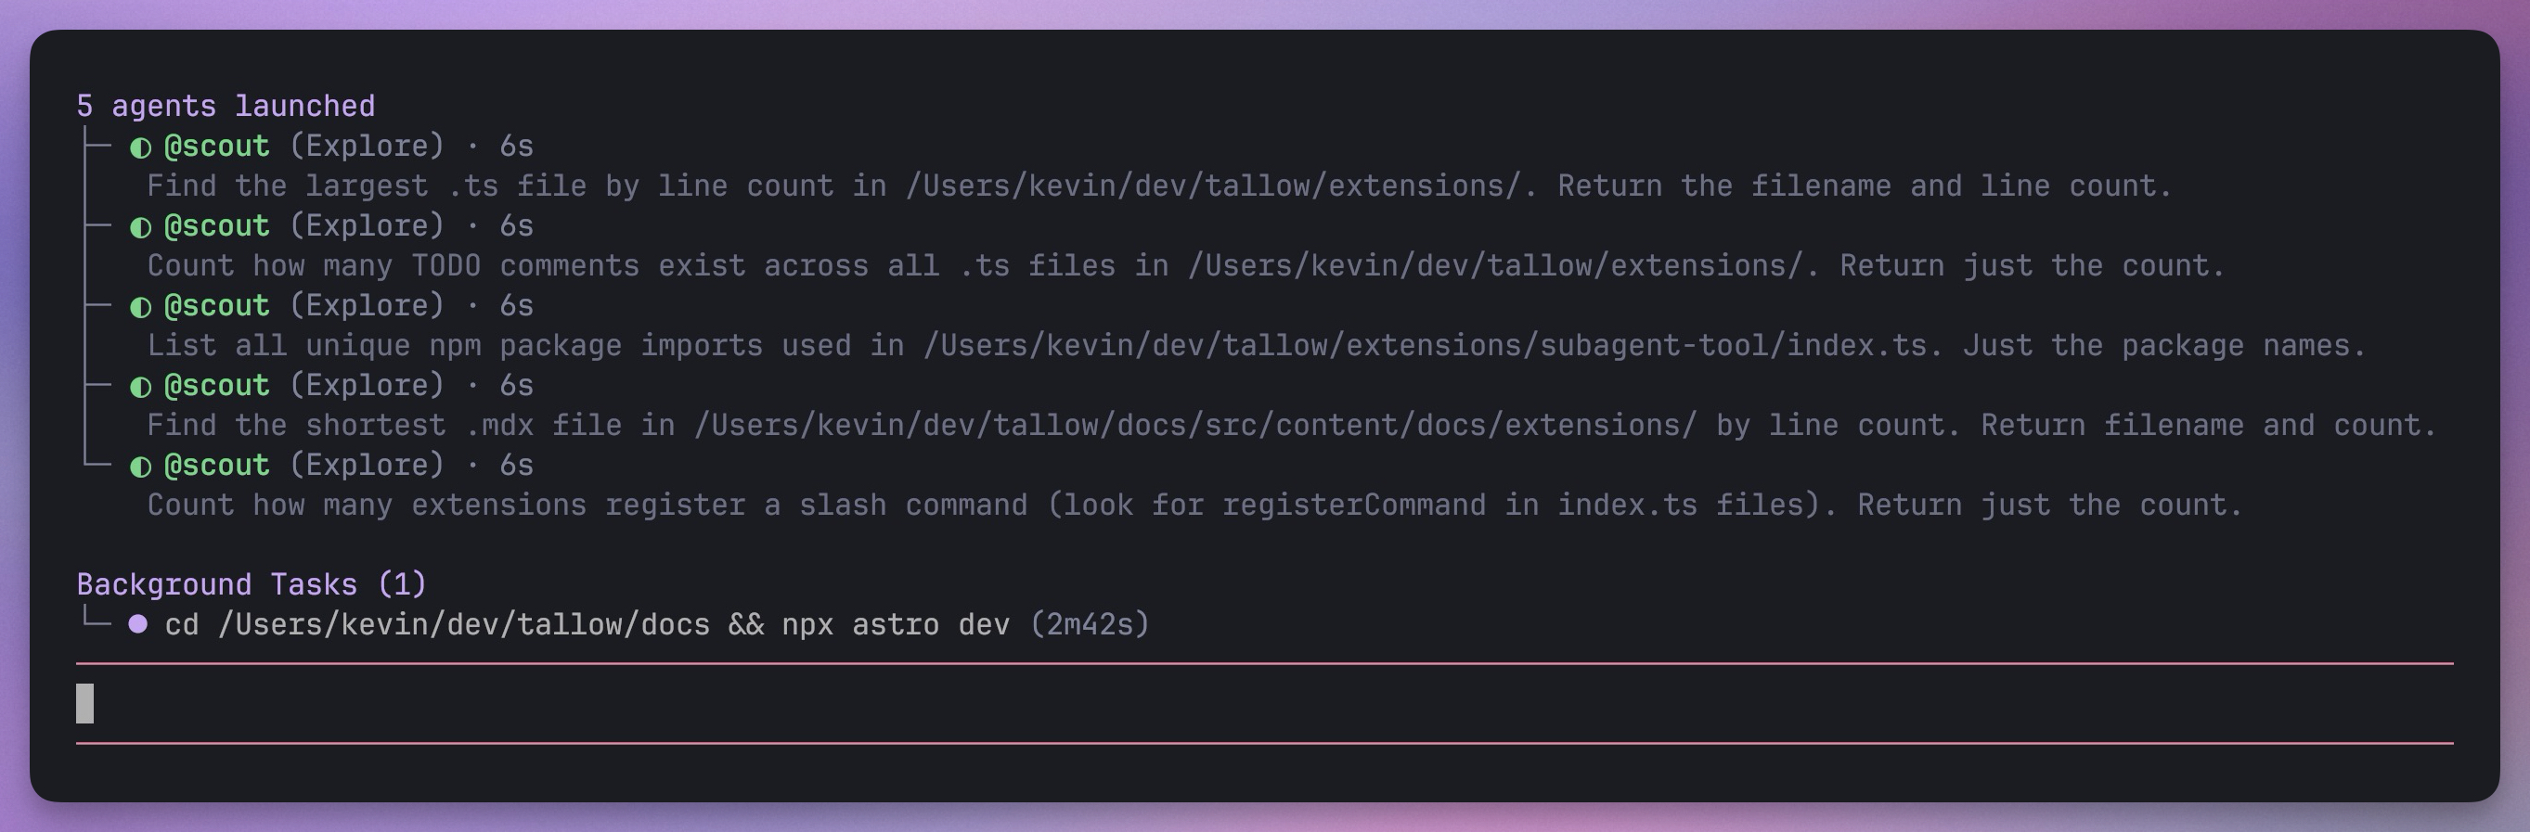This screenshot has height=832, width=2530.
Task: Click the "Find the shortest .mdx file" description
Action: (x=1292, y=426)
